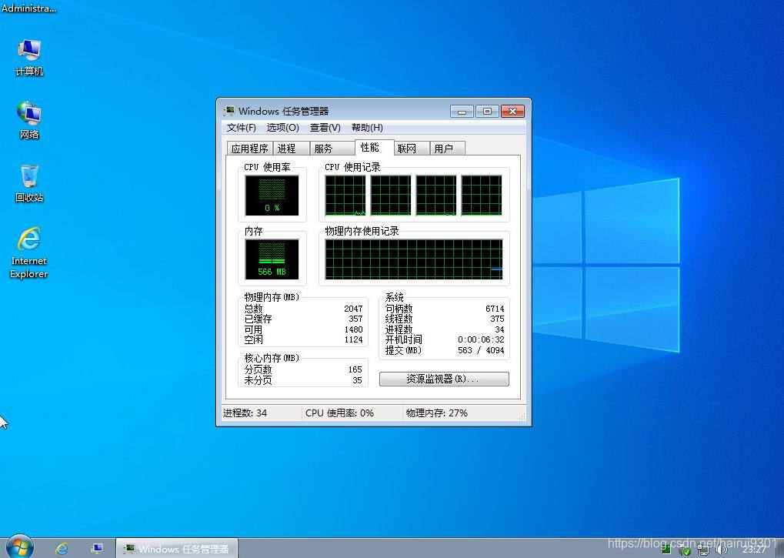This screenshot has width=784, height=558.
Task: Click the 开机时间 value 0:00:06:32
Action: [481, 339]
